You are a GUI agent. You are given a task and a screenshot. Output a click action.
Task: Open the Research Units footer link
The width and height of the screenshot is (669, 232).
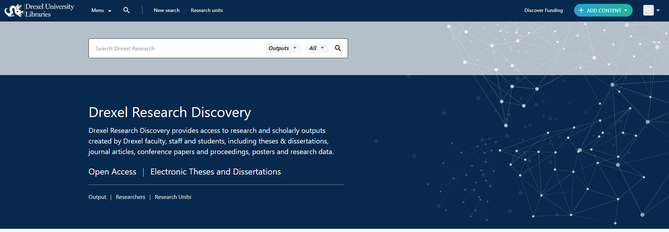click(173, 197)
